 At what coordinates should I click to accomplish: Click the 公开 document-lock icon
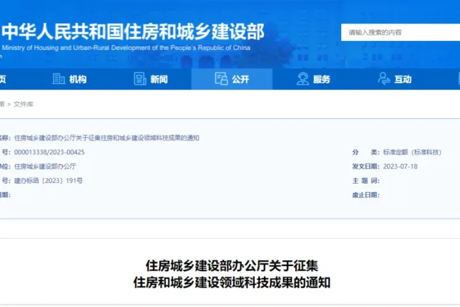(221, 79)
